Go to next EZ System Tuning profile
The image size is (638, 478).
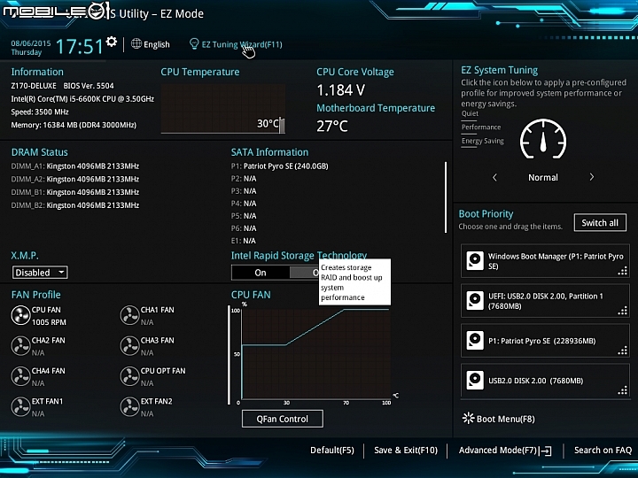pyautogui.click(x=592, y=177)
